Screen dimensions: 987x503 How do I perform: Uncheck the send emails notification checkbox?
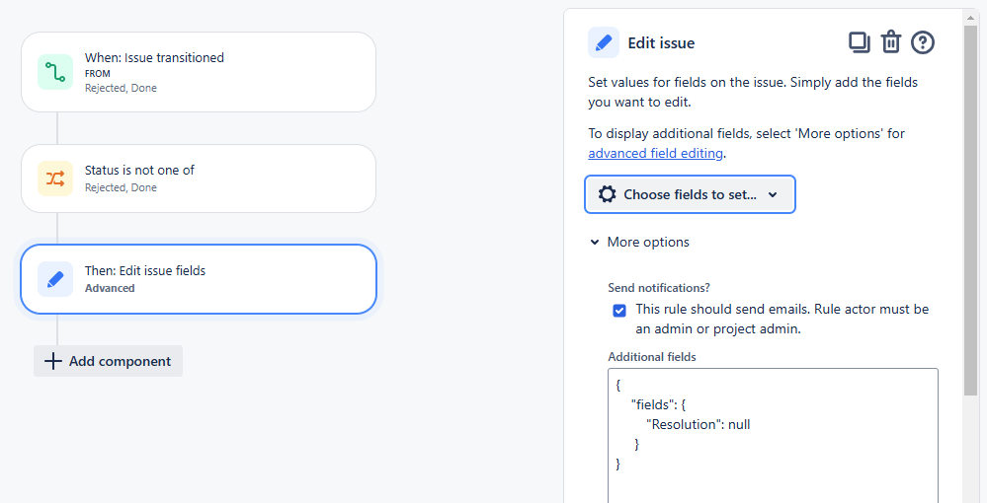(x=619, y=310)
